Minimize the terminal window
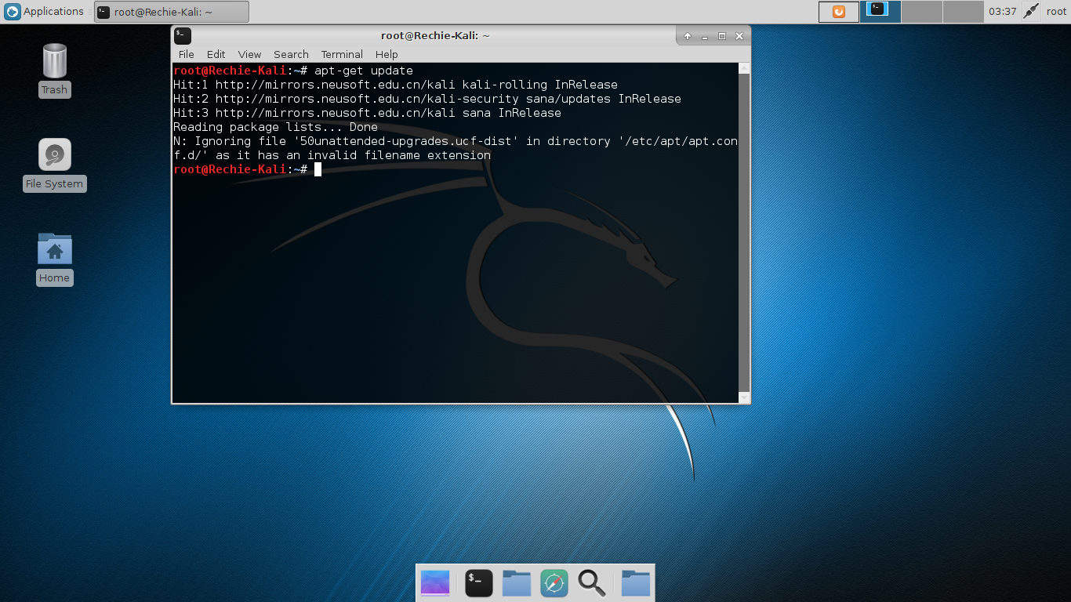 click(x=705, y=36)
